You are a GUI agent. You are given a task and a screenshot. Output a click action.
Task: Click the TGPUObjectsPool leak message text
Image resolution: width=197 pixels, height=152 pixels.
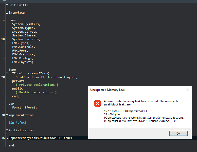(125, 111)
